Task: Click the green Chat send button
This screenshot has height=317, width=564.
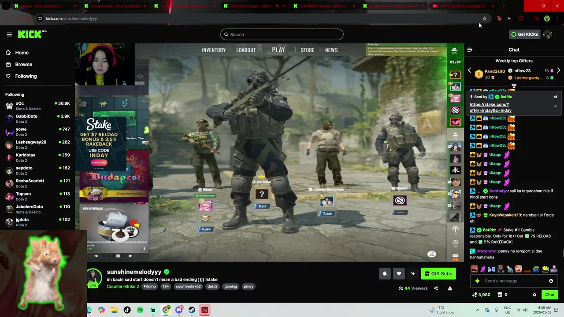Action: coord(549,295)
